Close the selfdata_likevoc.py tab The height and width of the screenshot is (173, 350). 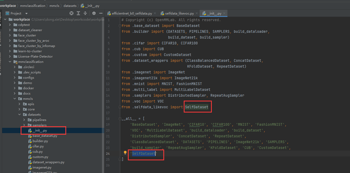tap(197, 13)
